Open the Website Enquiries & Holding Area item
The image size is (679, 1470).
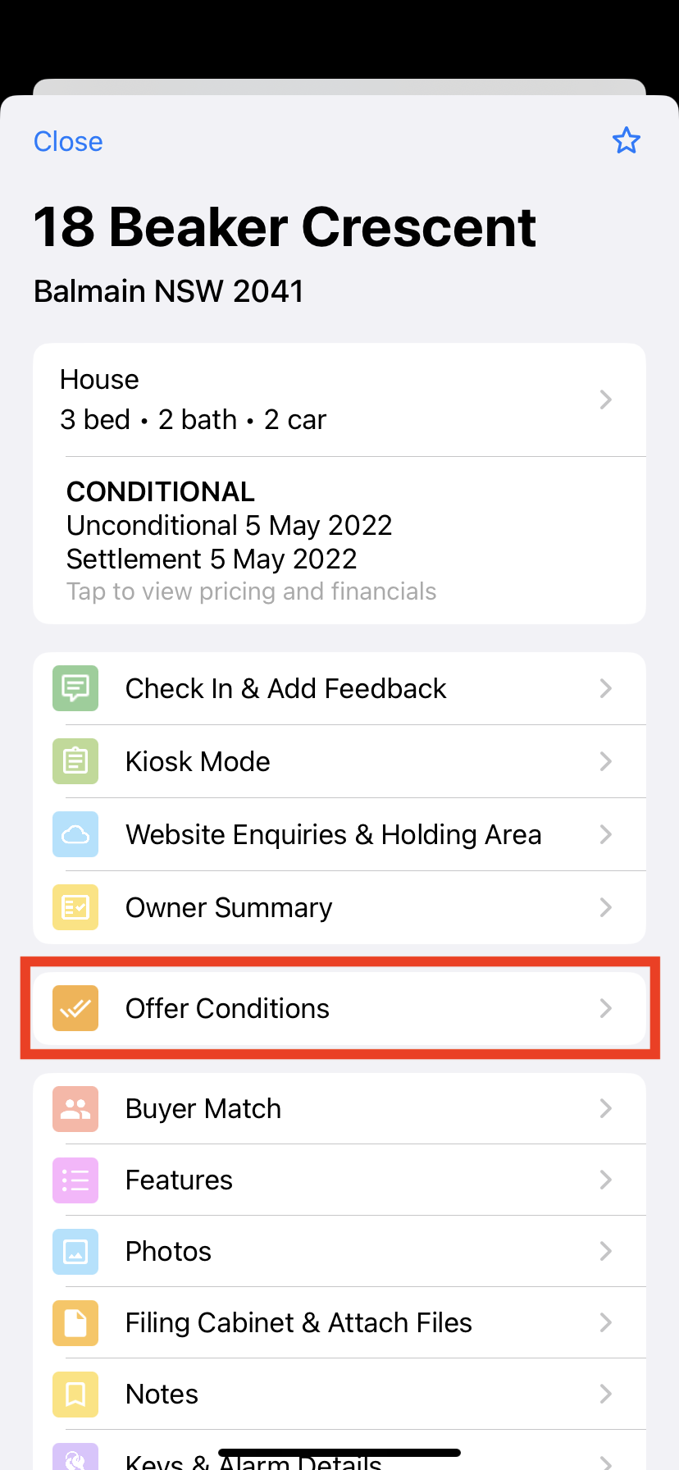click(339, 834)
